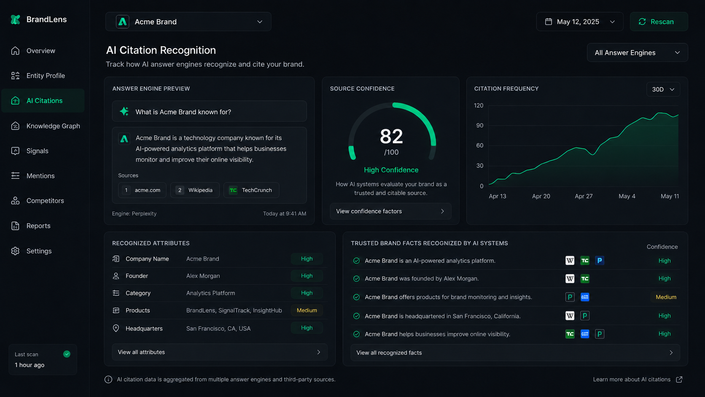
Task: Go to Overview in the sidebar
Action: (x=43, y=51)
